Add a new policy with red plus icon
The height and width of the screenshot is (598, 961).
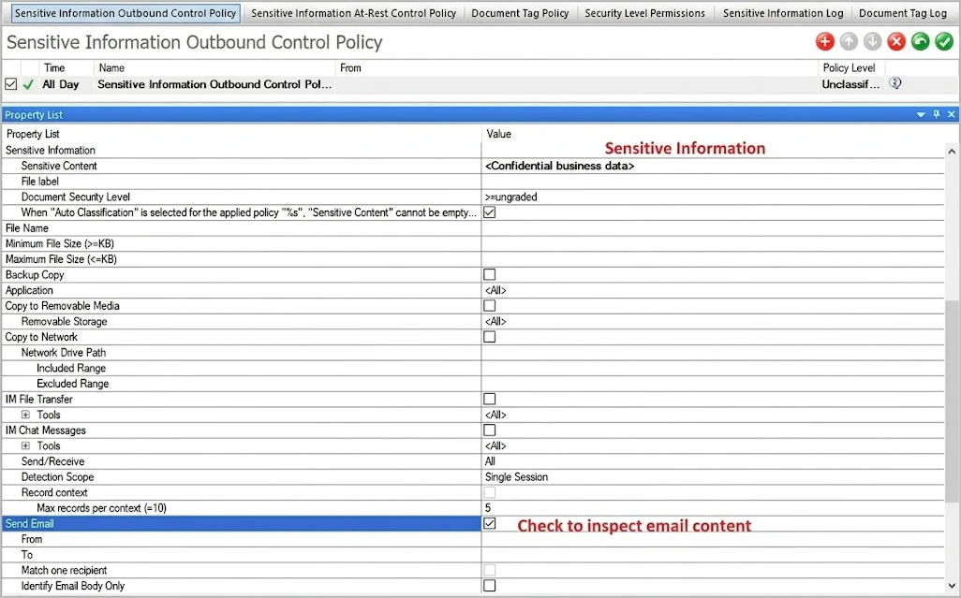[x=824, y=41]
